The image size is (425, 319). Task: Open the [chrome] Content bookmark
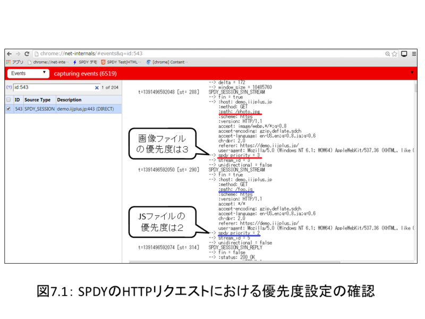pyautogui.click(x=167, y=62)
